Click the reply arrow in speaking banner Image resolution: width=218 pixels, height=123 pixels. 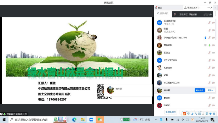210,14
